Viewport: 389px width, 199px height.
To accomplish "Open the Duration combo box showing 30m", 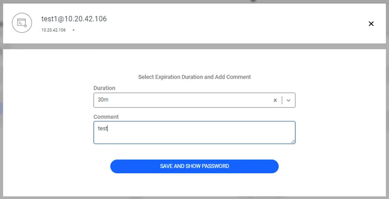I will [x=194, y=100].
